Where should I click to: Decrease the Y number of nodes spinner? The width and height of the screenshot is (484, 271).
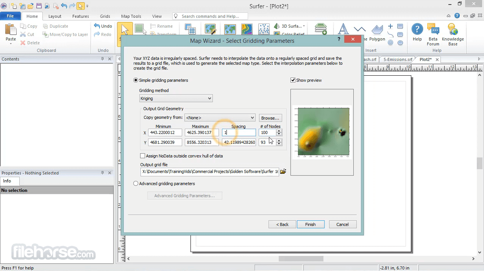click(279, 144)
